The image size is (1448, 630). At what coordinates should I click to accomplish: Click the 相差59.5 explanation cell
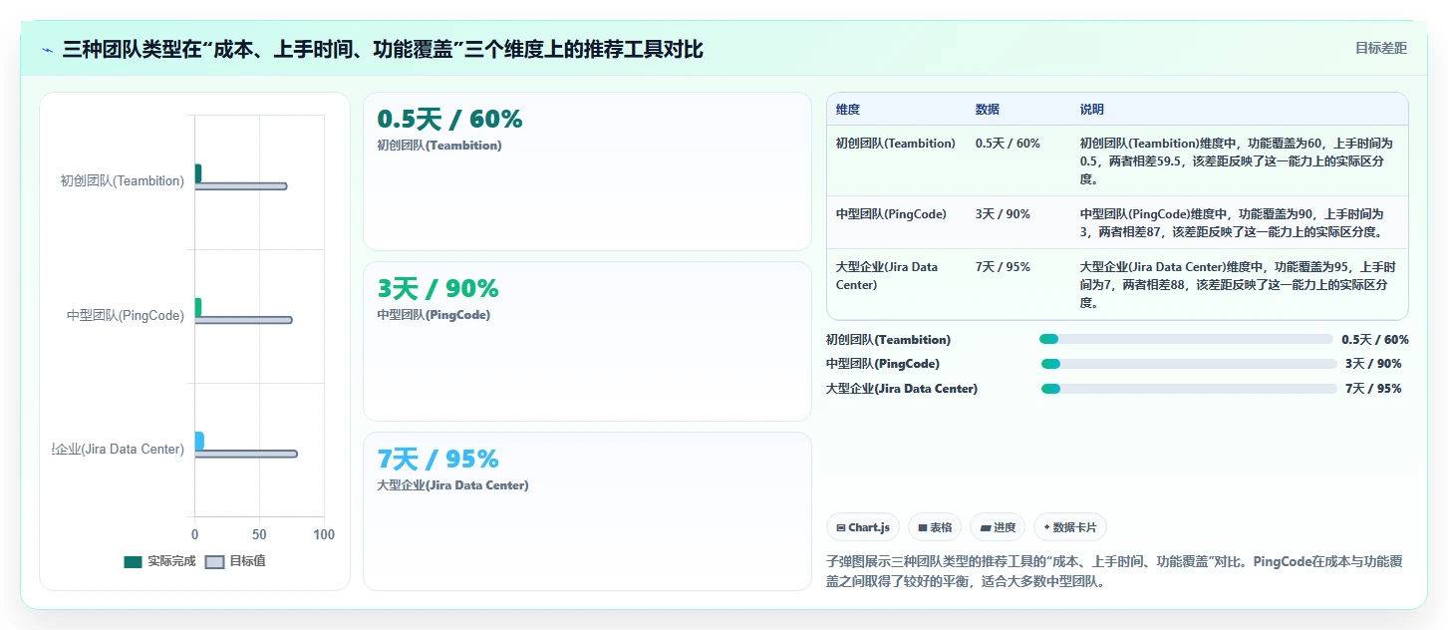1237,161
